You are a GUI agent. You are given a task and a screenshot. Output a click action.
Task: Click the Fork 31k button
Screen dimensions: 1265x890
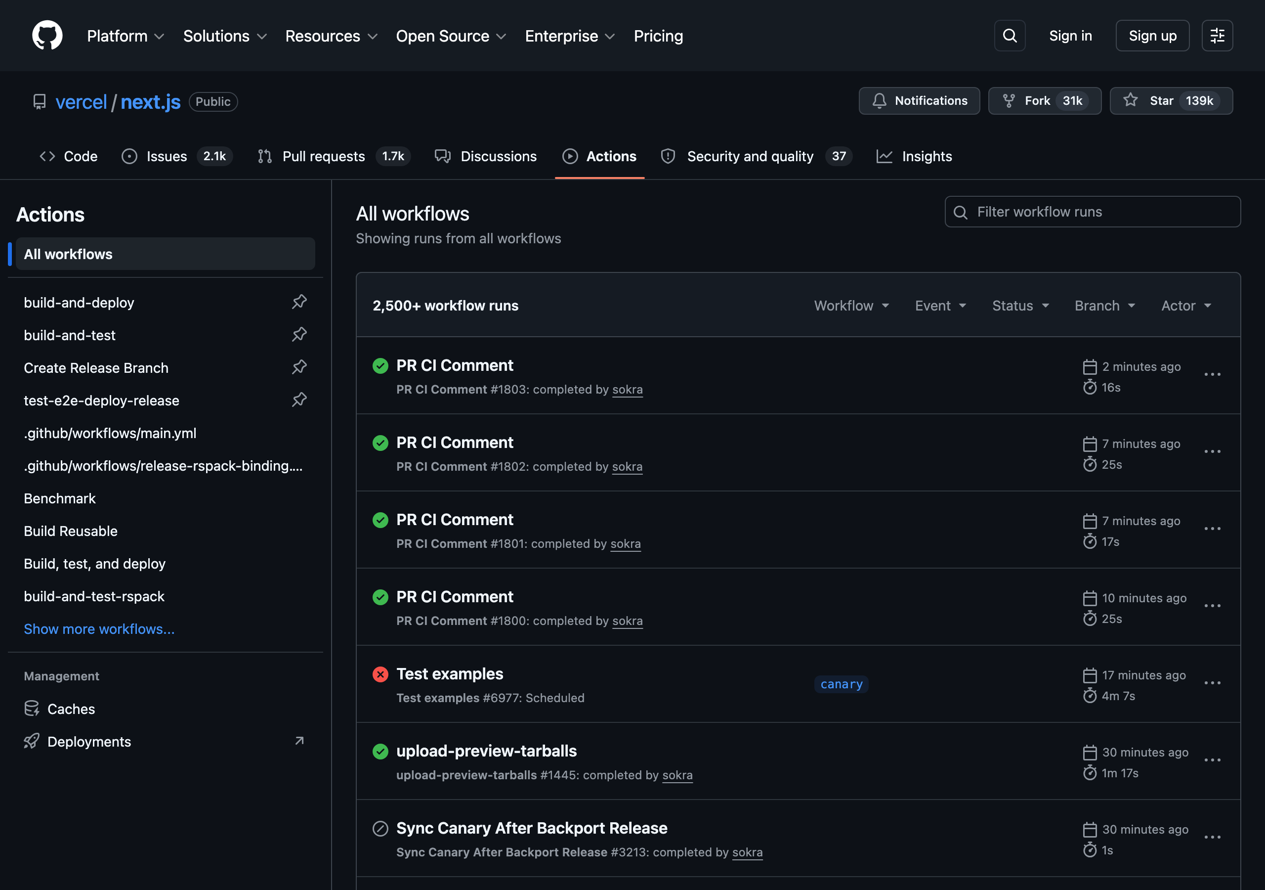pos(1045,101)
